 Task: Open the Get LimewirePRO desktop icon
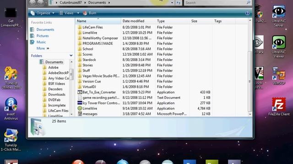11,17
